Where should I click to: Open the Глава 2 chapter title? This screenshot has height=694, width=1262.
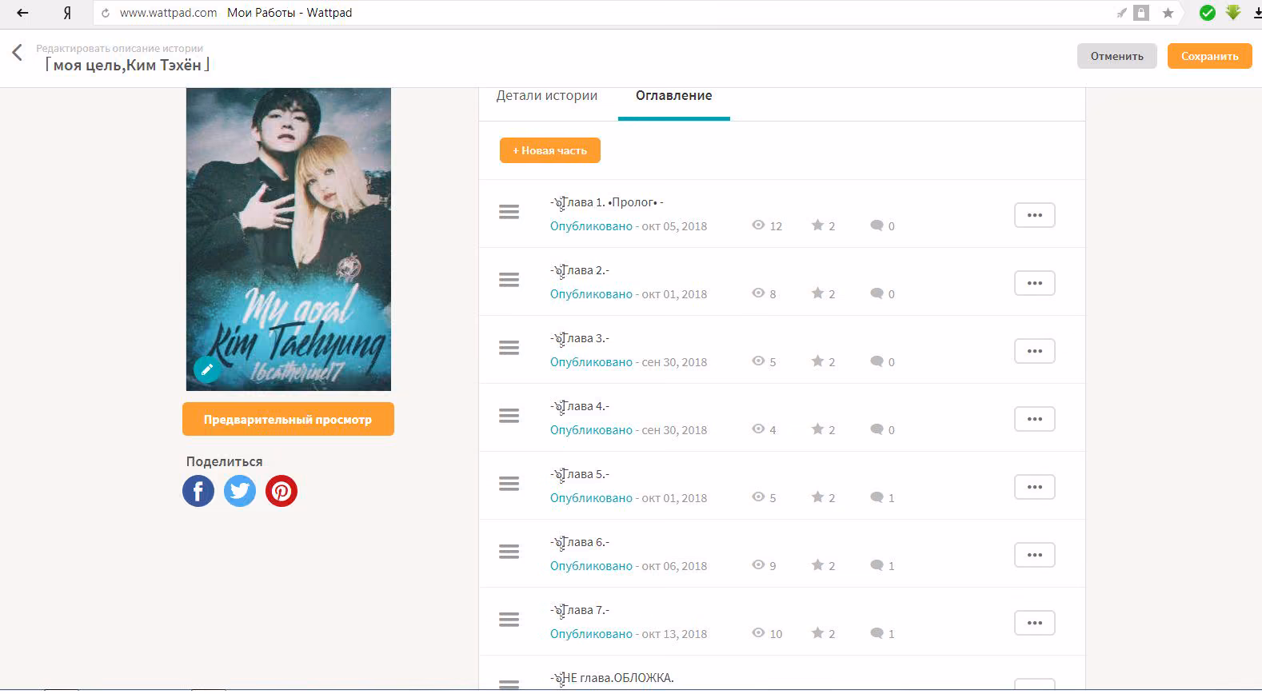point(580,271)
